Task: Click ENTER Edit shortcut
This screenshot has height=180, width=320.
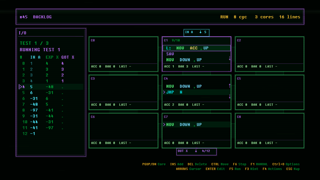Action: click(x=215, y=169)
